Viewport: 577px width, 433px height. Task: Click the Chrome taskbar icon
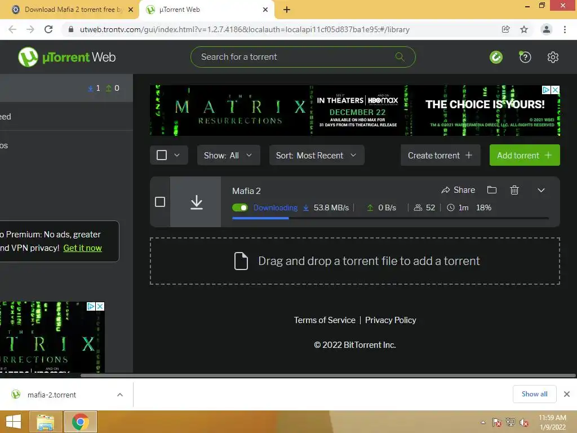tap(81, 422)
